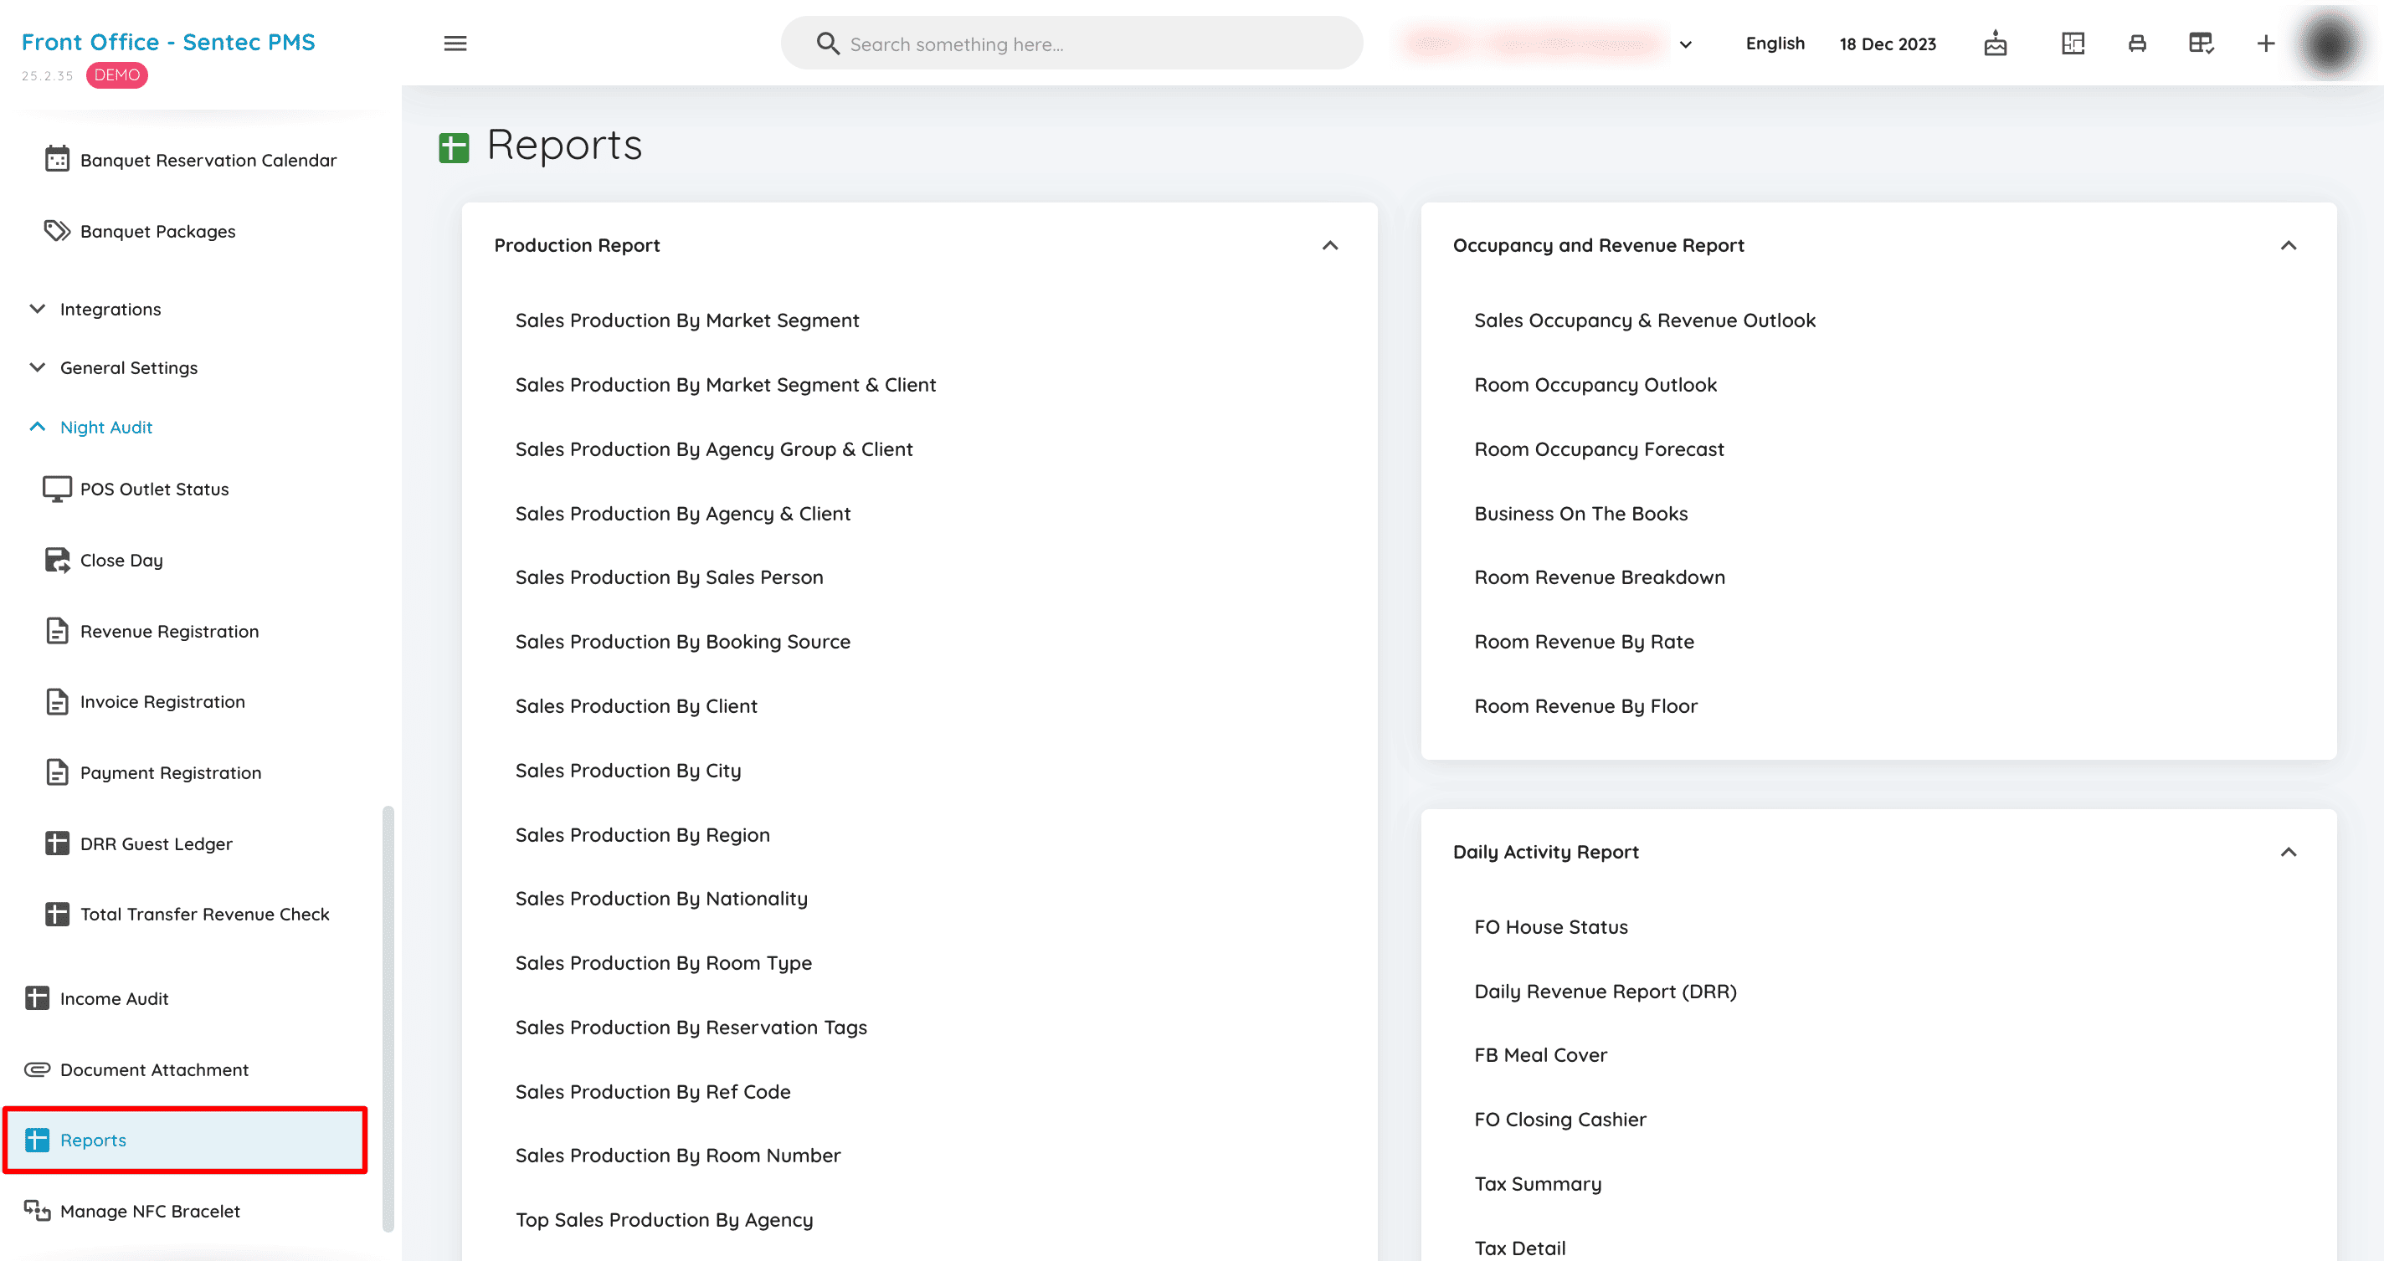Viewport: 2384px width, 1261px height.
Task: Open Sales Production By Sales Person
Action: coord(669,577)
